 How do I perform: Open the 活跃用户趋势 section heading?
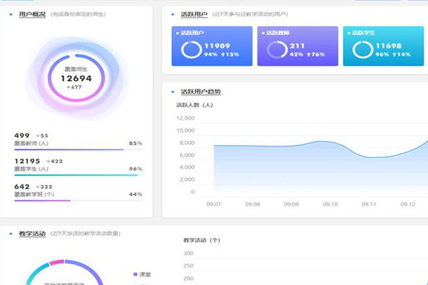click(201, 92)
